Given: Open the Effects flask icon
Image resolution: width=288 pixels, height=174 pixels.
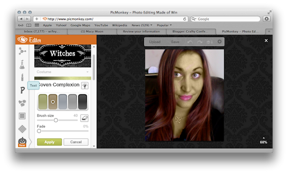Looking at the screenshot, I should click(22, 65).
